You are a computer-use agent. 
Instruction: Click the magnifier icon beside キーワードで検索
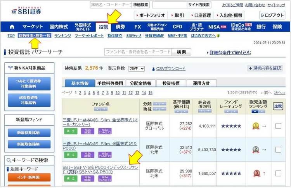[x=9, y=160]
